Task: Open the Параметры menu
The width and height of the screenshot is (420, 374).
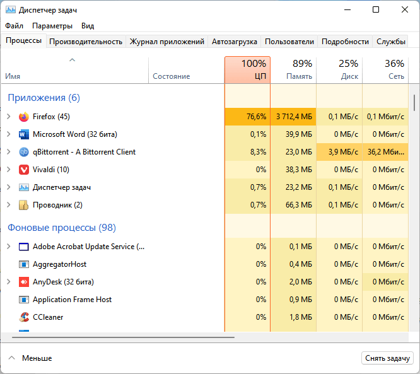Action: click(x=52, y=26)
